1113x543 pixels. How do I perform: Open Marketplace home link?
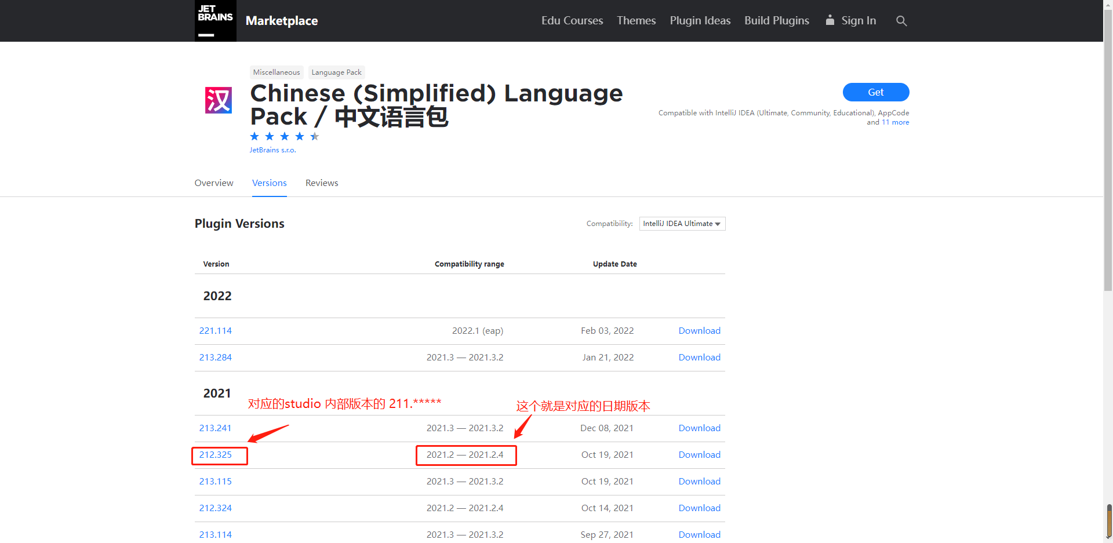click(x=282, y=21)
